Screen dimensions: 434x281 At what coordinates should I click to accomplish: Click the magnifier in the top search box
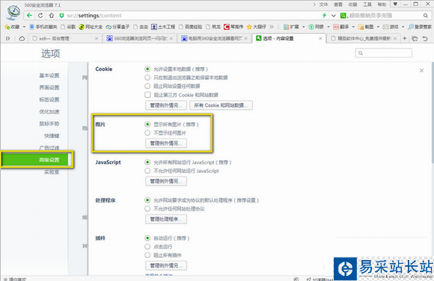426,16
